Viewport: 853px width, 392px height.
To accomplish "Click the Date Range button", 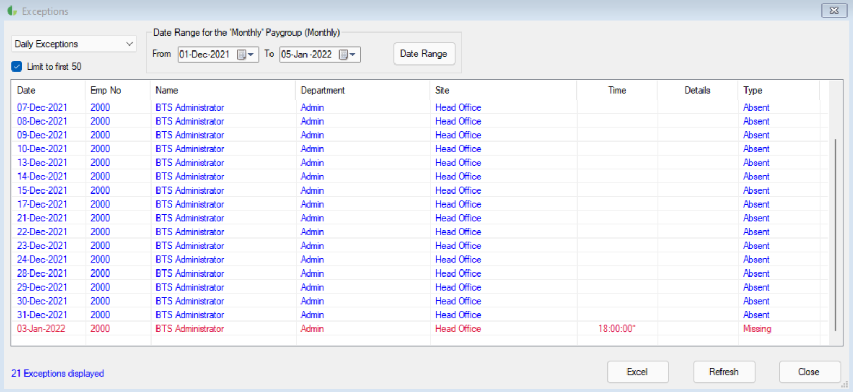I will coord(423,54).
